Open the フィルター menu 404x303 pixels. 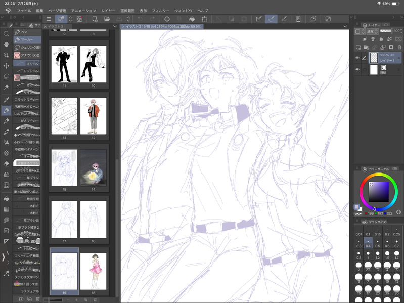(x=161, y=10)
